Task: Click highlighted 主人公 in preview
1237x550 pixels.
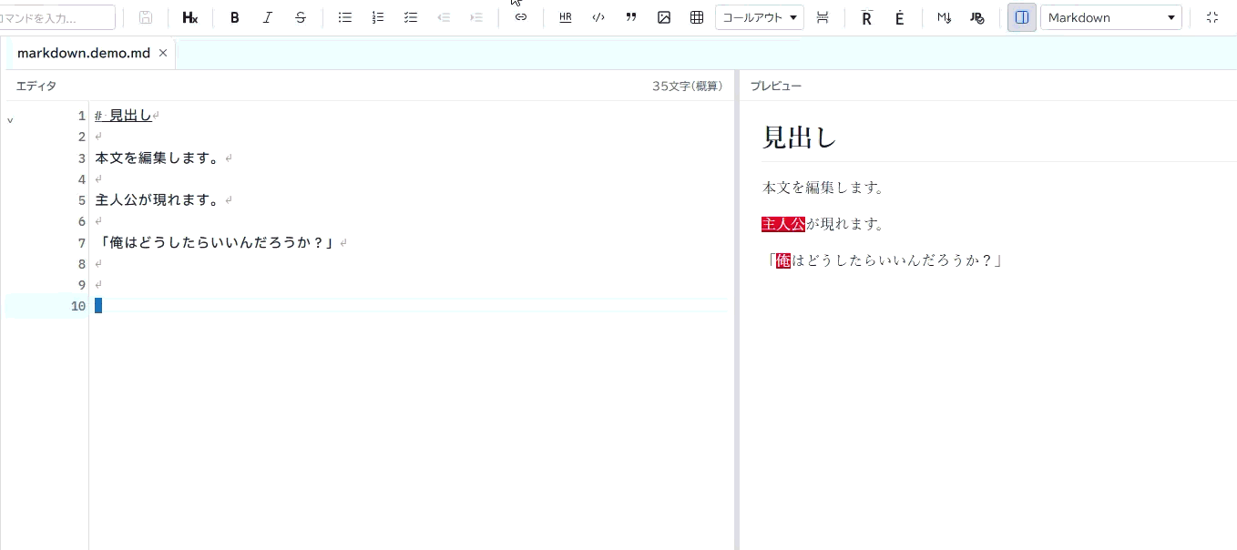Action: (783, 224)
